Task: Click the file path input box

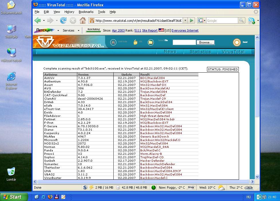Action: [184, 42]
